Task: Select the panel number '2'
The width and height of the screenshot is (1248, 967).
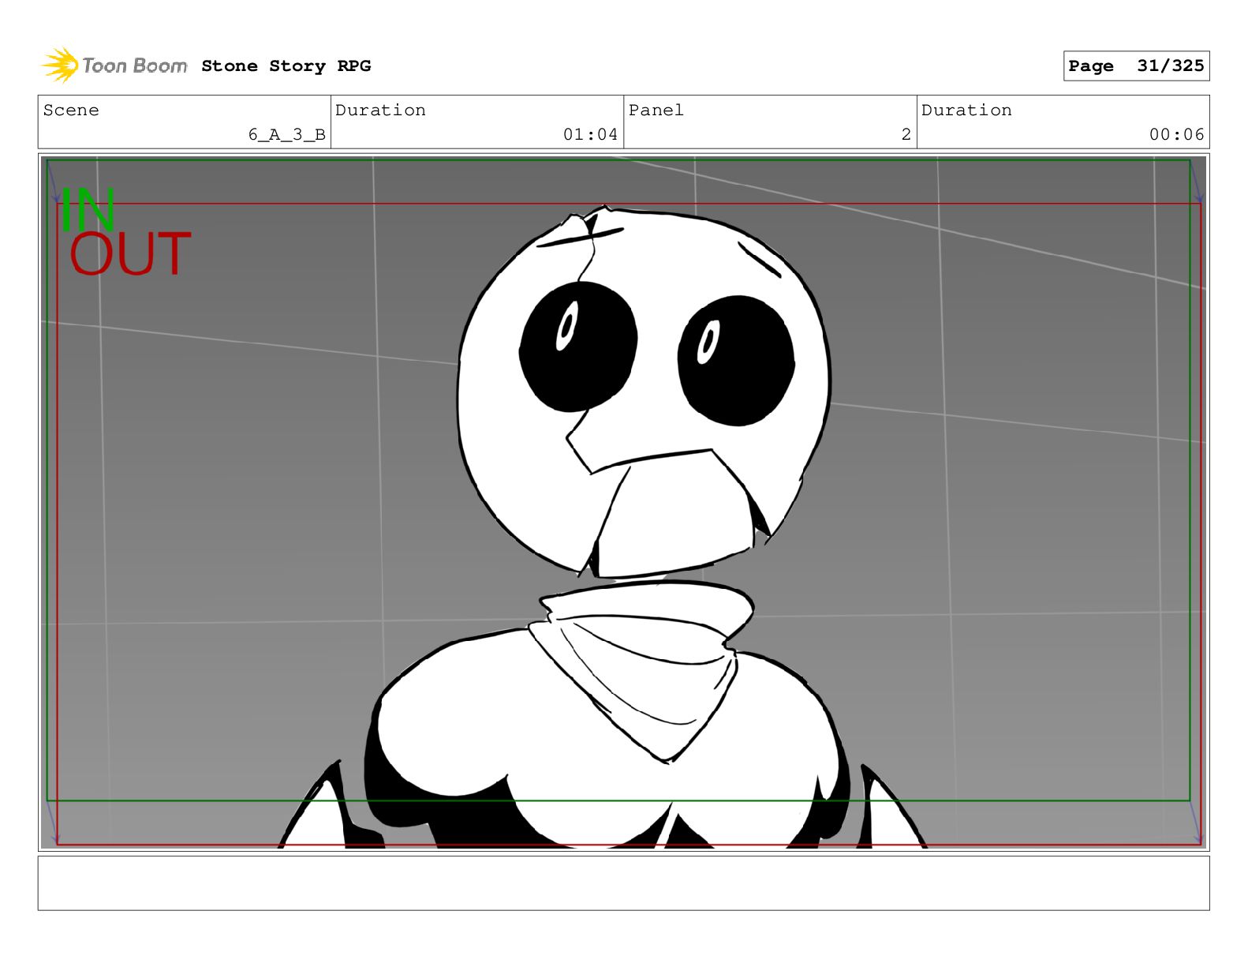Action: click(906, 135)
